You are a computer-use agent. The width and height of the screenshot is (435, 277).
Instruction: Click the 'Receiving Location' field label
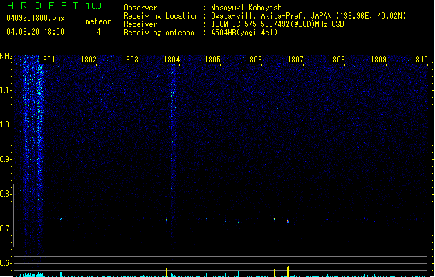tap(161, 16)
